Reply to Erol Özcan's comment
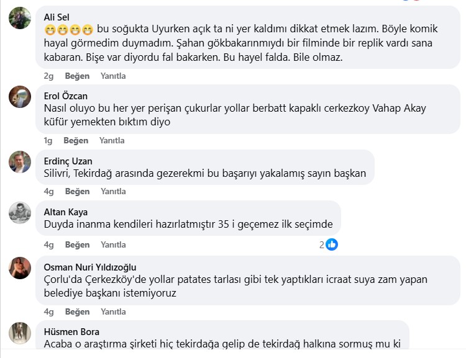Image resolution: width=466 pixels, height=358 pixels. pos(112,140)
